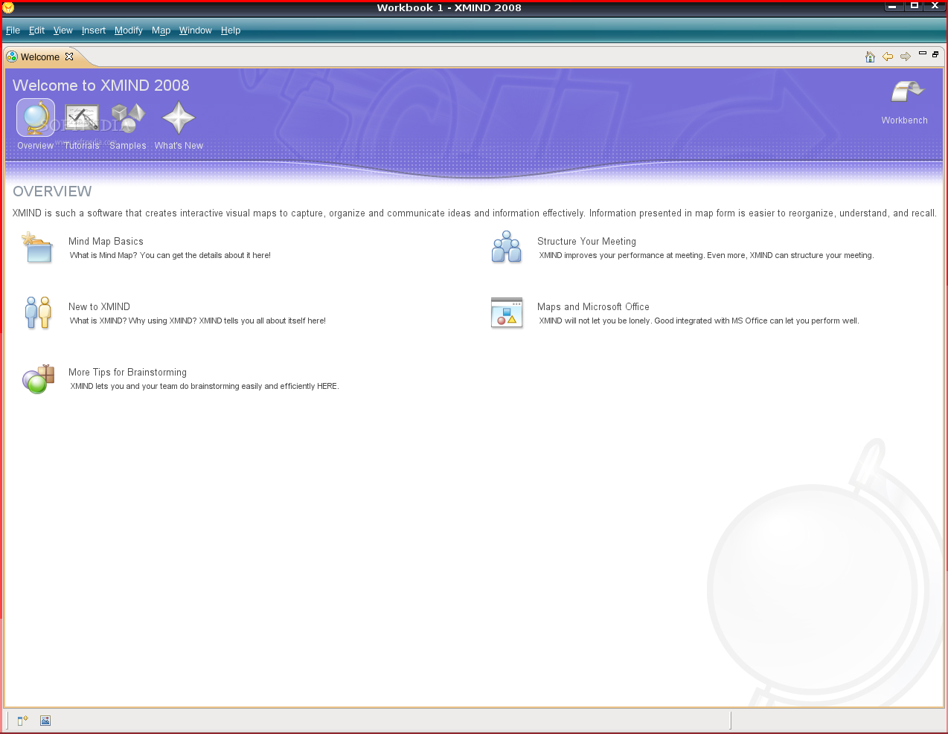Click the 'Welcome to XMIND 2008' title
The image size is (948, 734).
point(101,86)
